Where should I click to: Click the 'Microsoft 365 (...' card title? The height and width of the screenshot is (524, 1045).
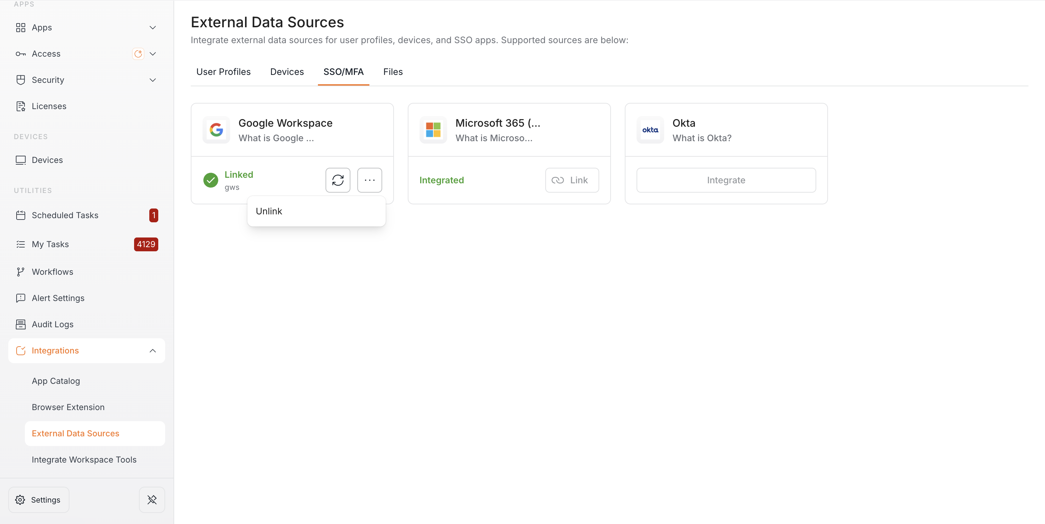click(x=498, y=123)
